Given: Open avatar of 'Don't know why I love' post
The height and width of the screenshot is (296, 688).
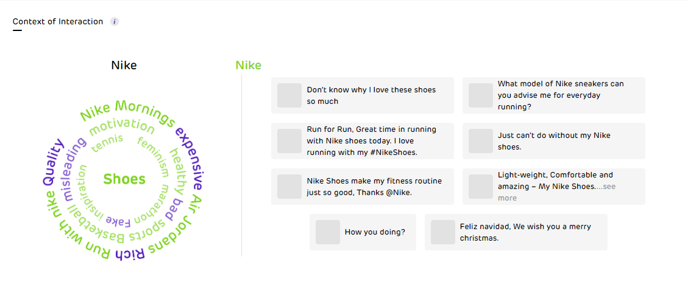Looking at the screenshot, I should [x=289, y=95].
